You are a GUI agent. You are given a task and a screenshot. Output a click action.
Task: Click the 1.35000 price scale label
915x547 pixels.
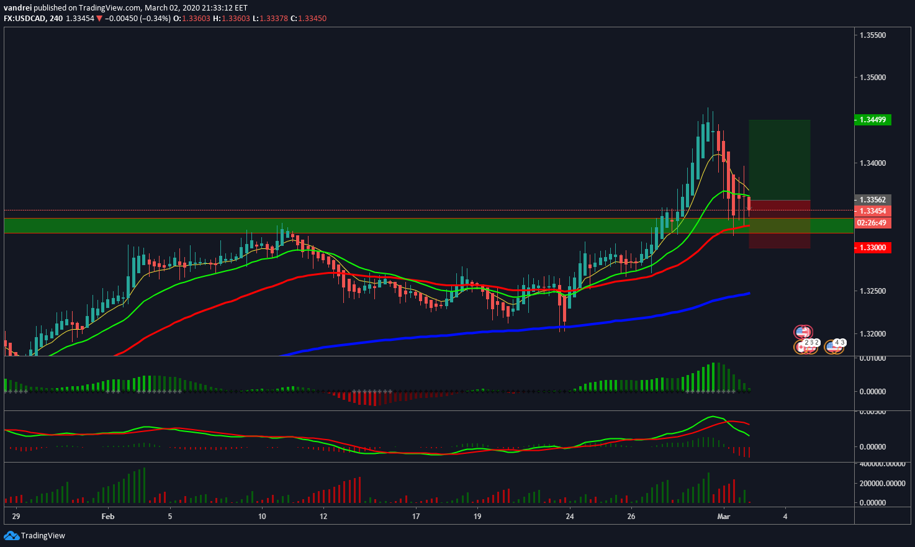coord(873,78)
